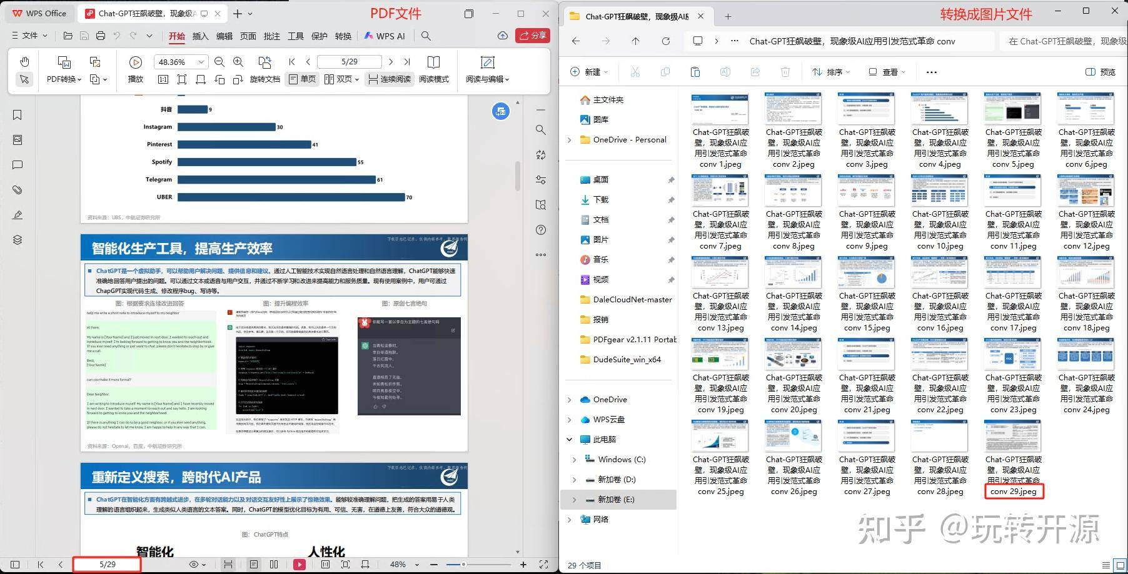
Task: Open the 桌面 desktop quick access item
Action: pyautogui.click(x=594, y=179)
